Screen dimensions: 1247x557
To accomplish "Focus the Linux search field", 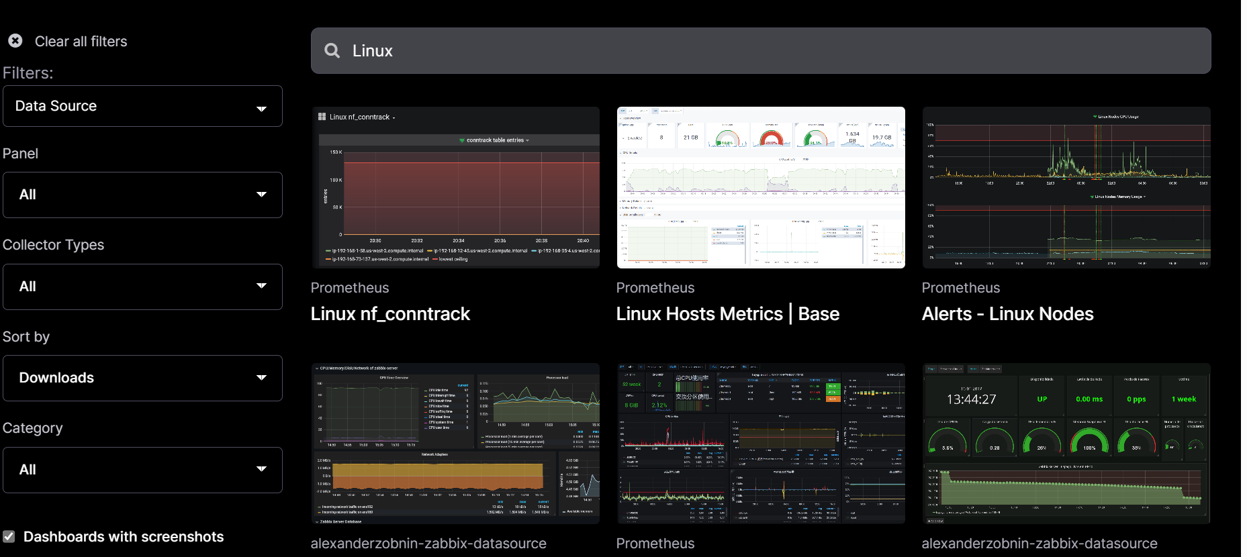I will (x=761, y=50).
